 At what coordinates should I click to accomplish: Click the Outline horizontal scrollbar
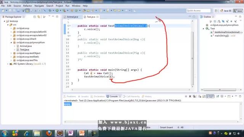tap(220, 90)
